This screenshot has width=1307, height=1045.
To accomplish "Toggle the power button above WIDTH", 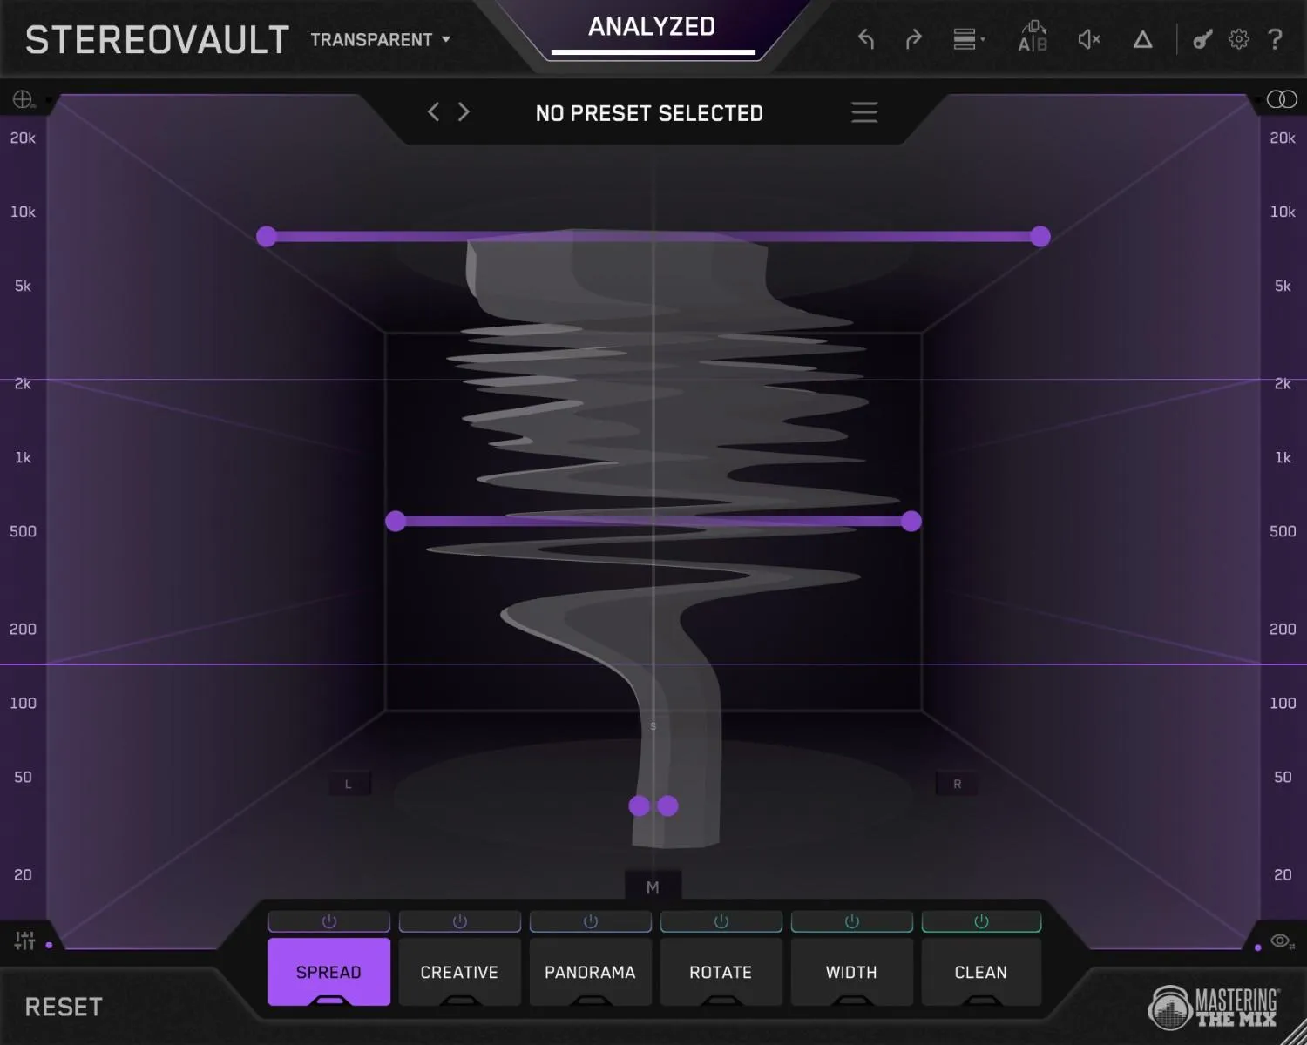I will [852, 921].
